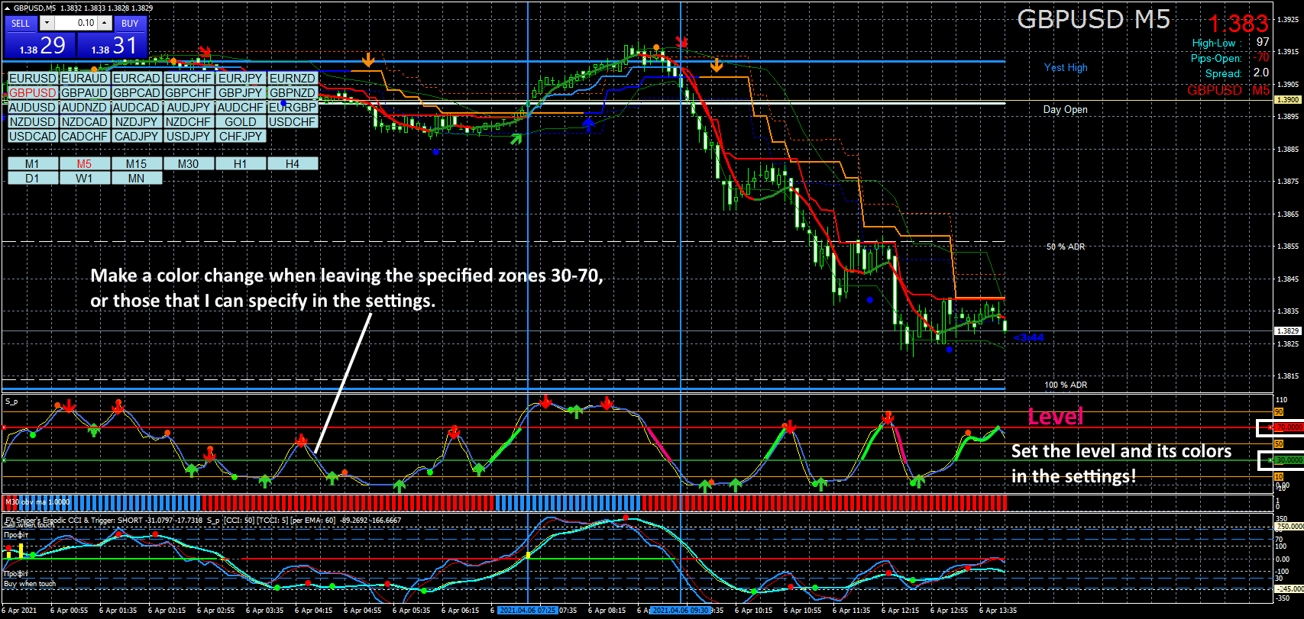Switch to the M15 timeframe
The height and width of the screenshot is (619, 1304).
pyautogui.click(x=136, y=163)
